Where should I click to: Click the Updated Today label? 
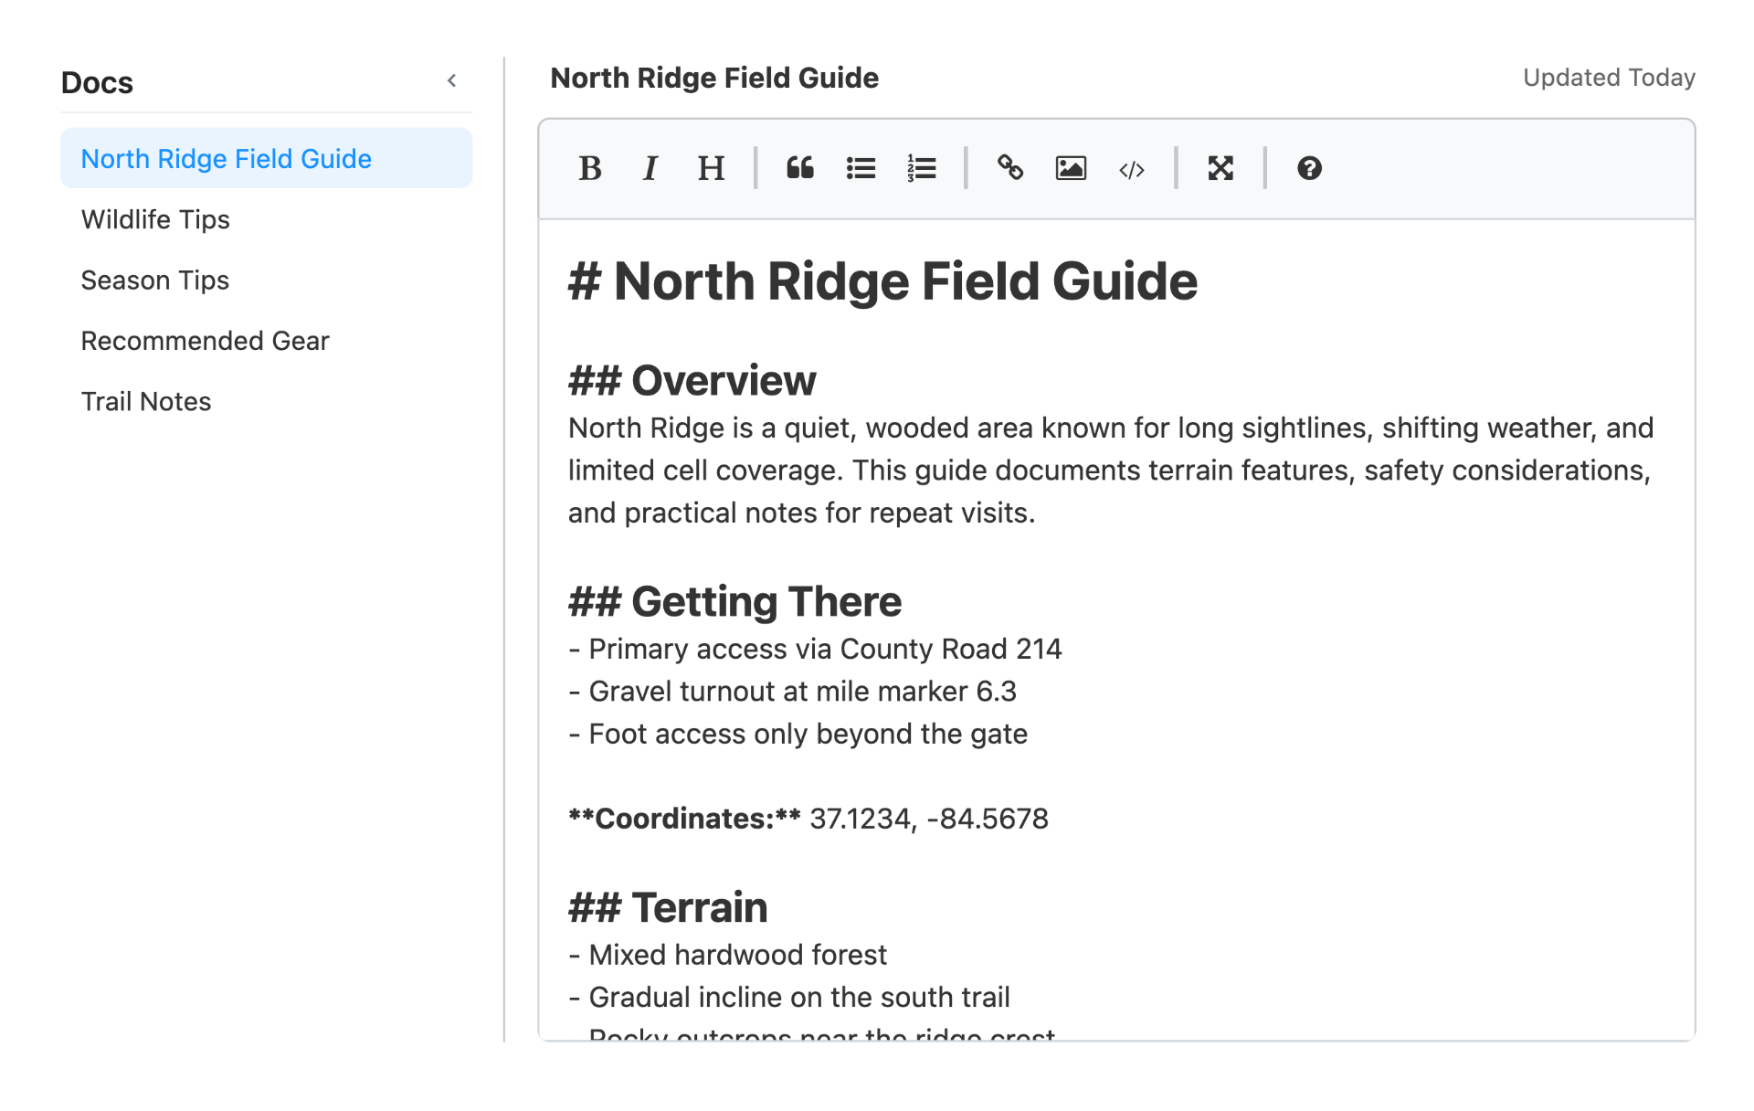(1611, 78)
